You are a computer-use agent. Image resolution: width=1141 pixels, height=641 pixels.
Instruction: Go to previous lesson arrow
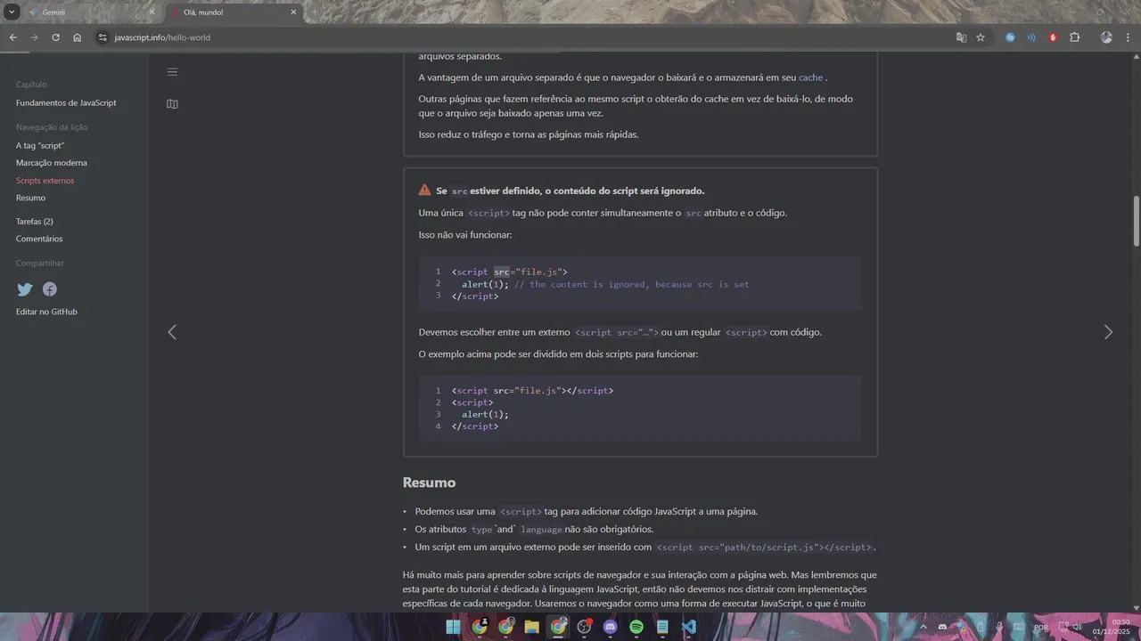[x=172, y=332]
